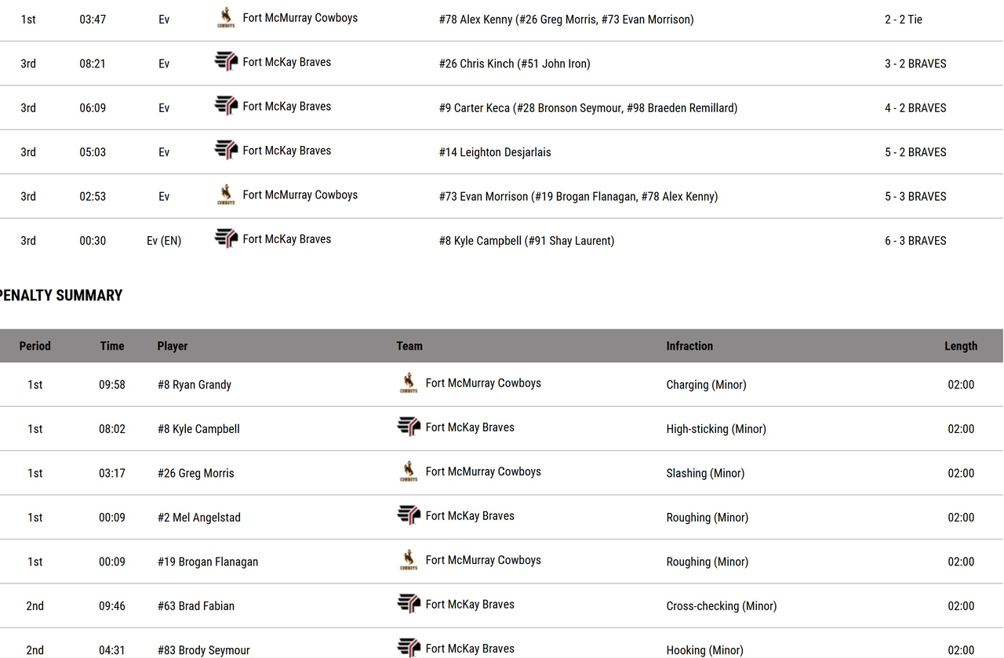The image size is (1004, 658).
Task: Click the Infraction column header
Action: coord(689,346)
